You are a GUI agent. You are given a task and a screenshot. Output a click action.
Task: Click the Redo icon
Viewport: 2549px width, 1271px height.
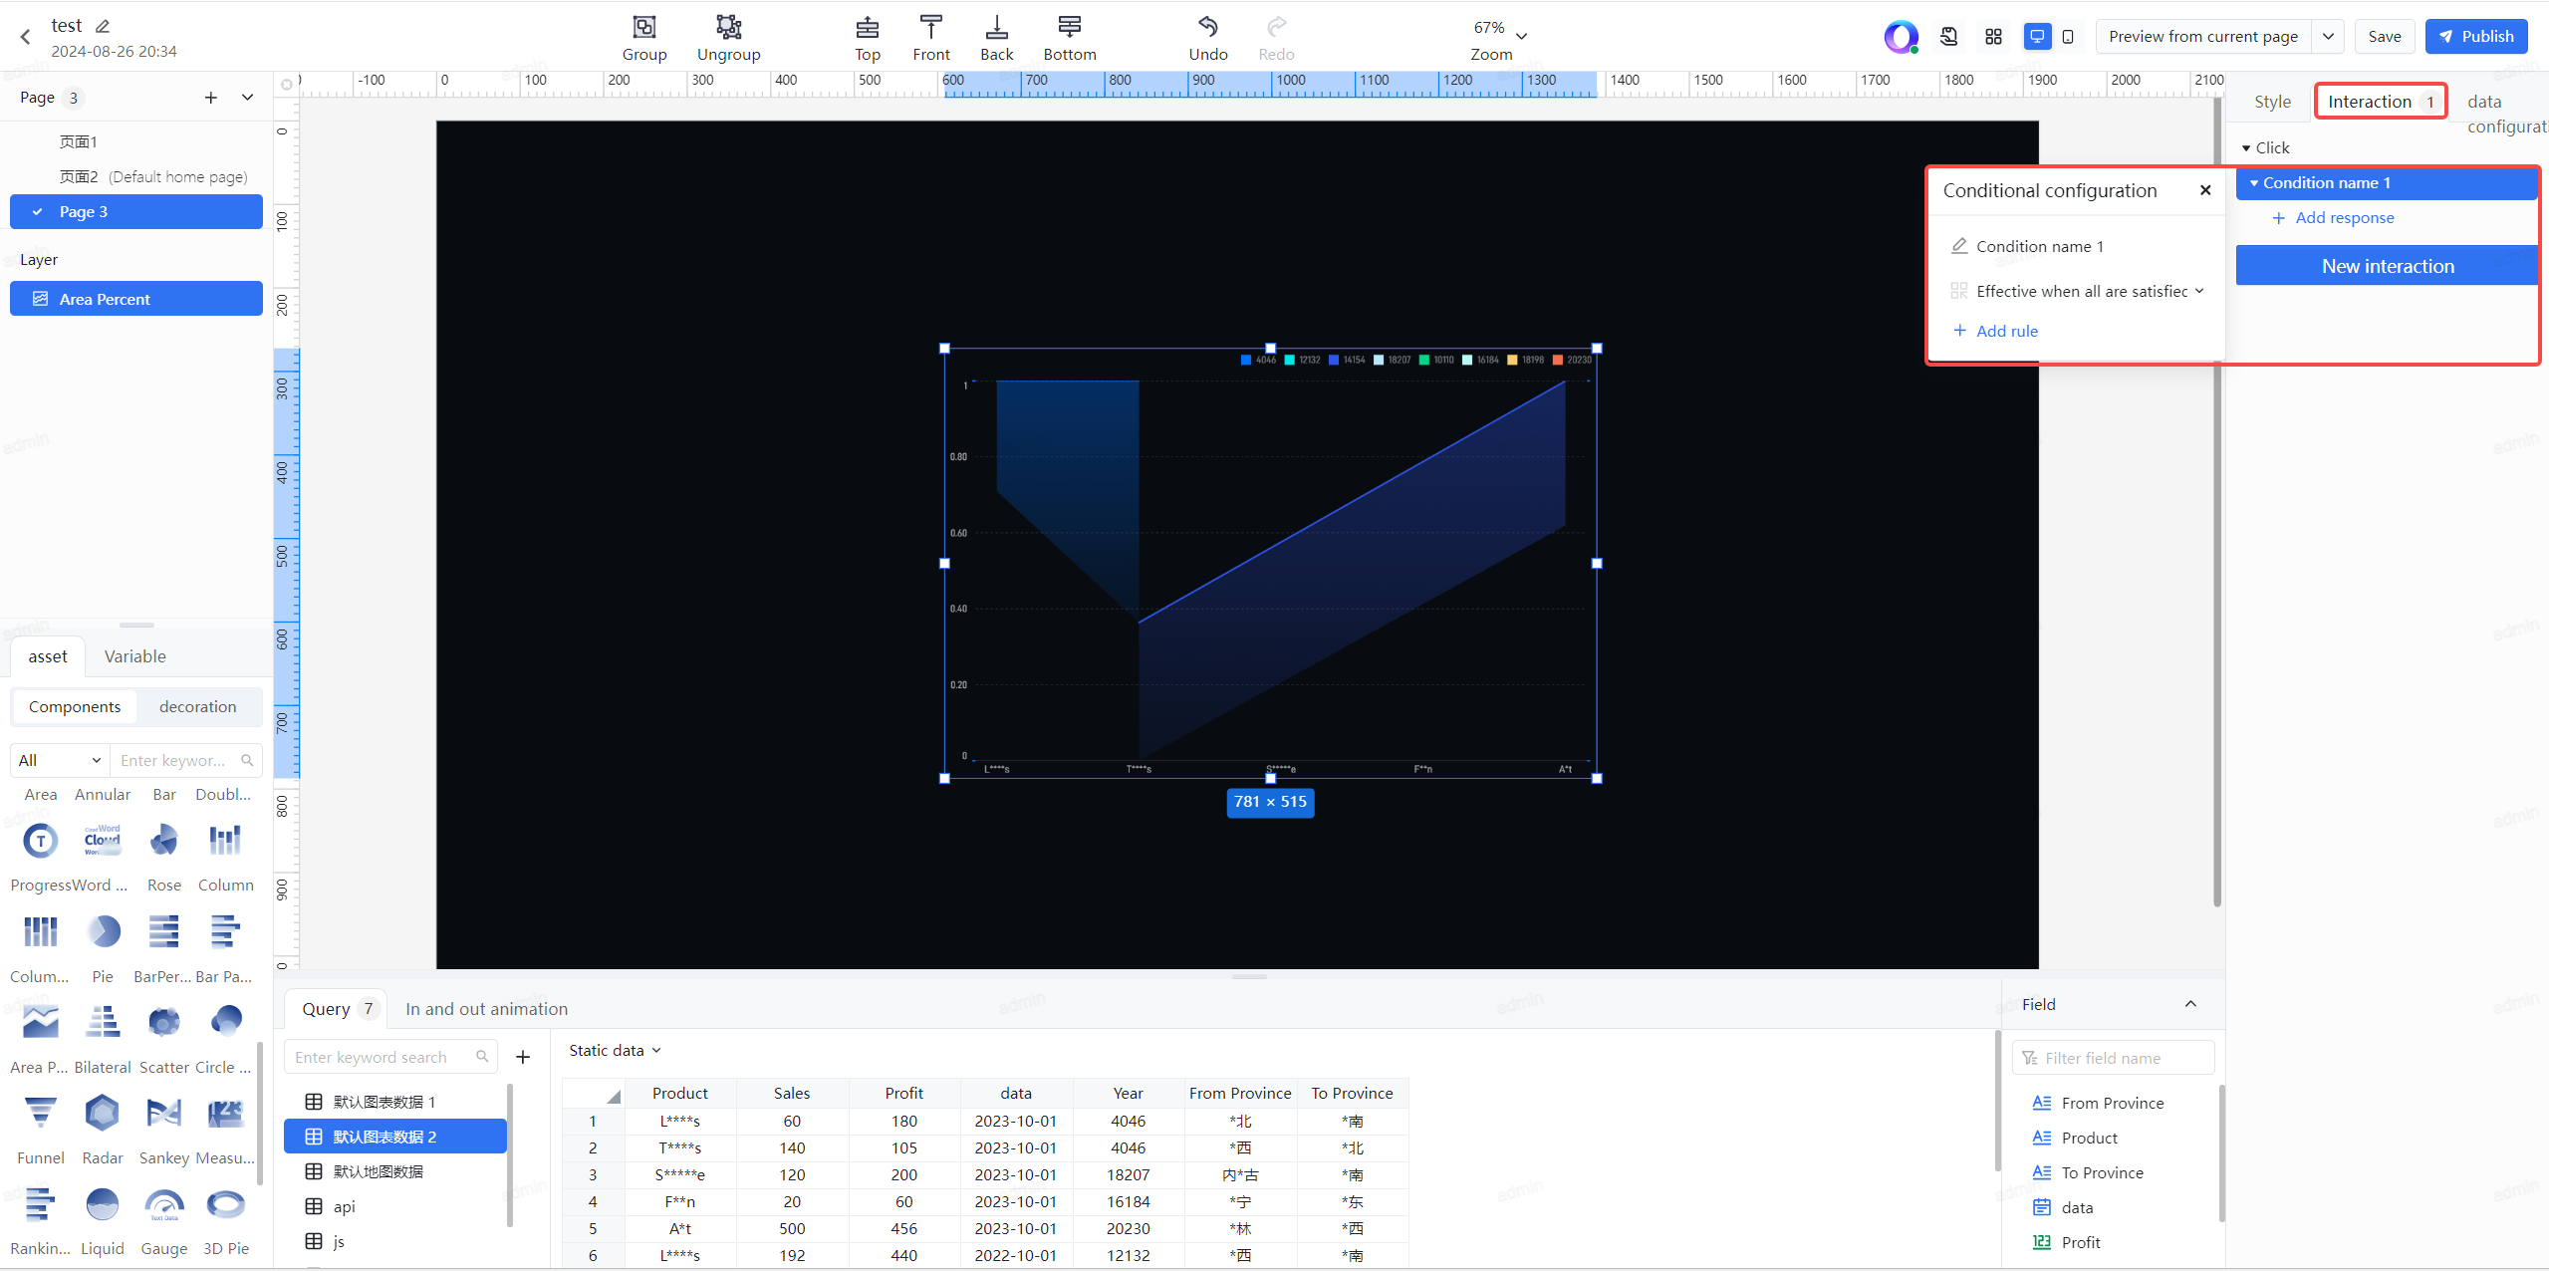[x=1276, y=27]
